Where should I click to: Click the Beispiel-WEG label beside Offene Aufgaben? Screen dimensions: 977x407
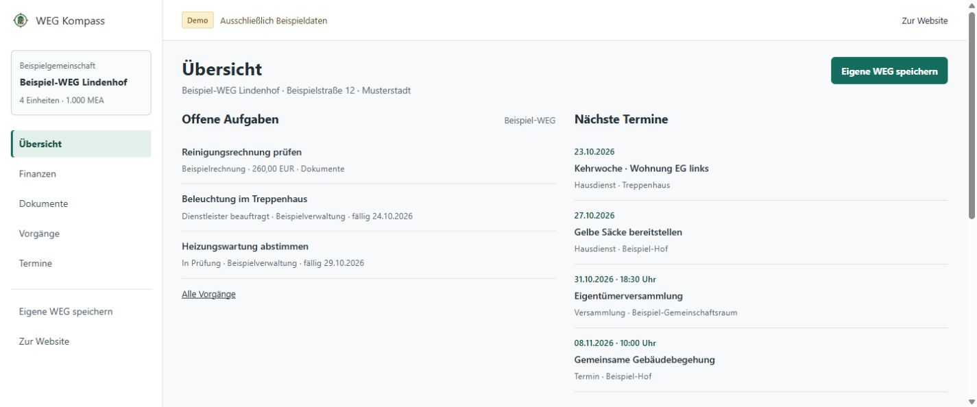click(x=530, y=120)
